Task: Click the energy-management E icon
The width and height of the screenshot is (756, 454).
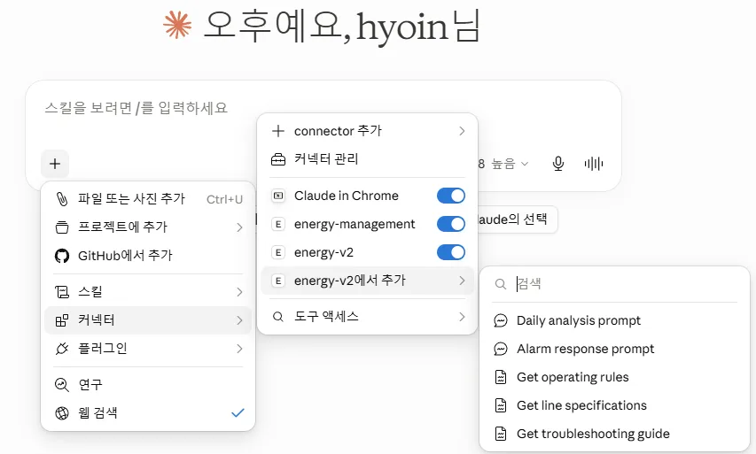Action: click(x=278, y=224)
